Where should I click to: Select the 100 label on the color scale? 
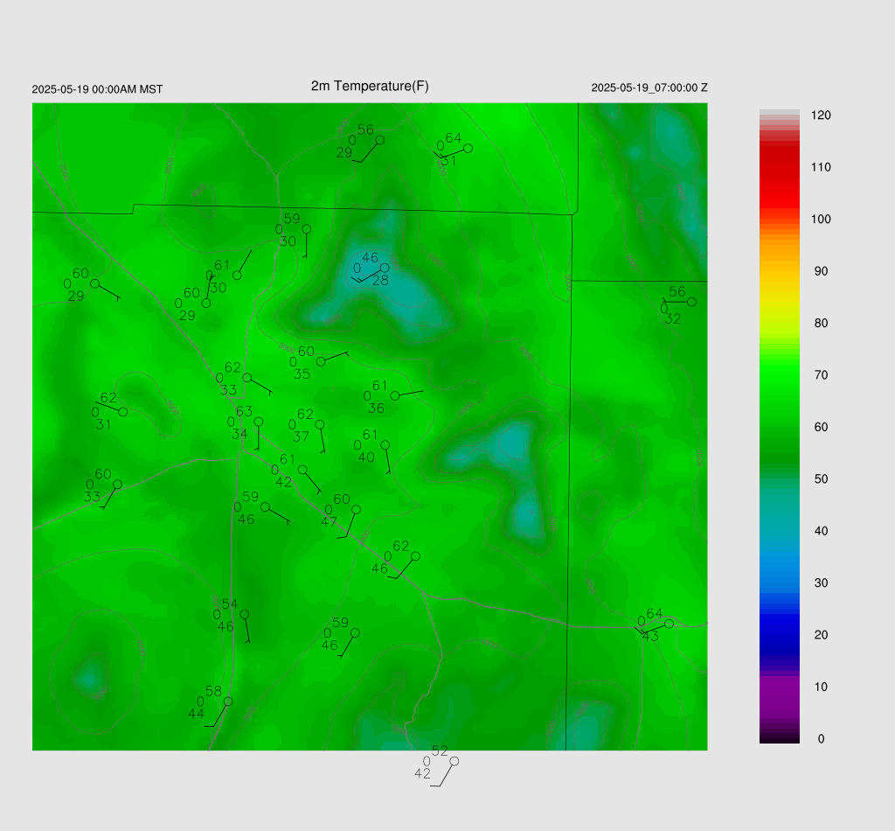pos(821,220)
